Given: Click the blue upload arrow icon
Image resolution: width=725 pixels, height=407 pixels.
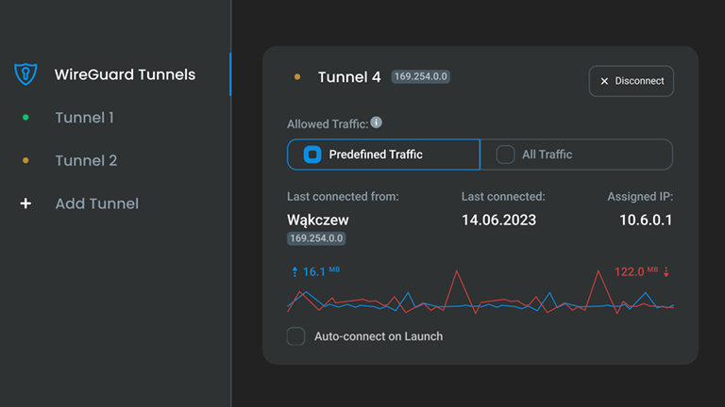Looking at the screenshot, I should 295,272.
